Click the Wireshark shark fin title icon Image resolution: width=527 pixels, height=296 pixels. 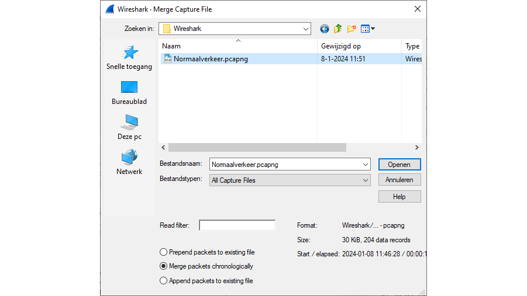pos(110,9)
